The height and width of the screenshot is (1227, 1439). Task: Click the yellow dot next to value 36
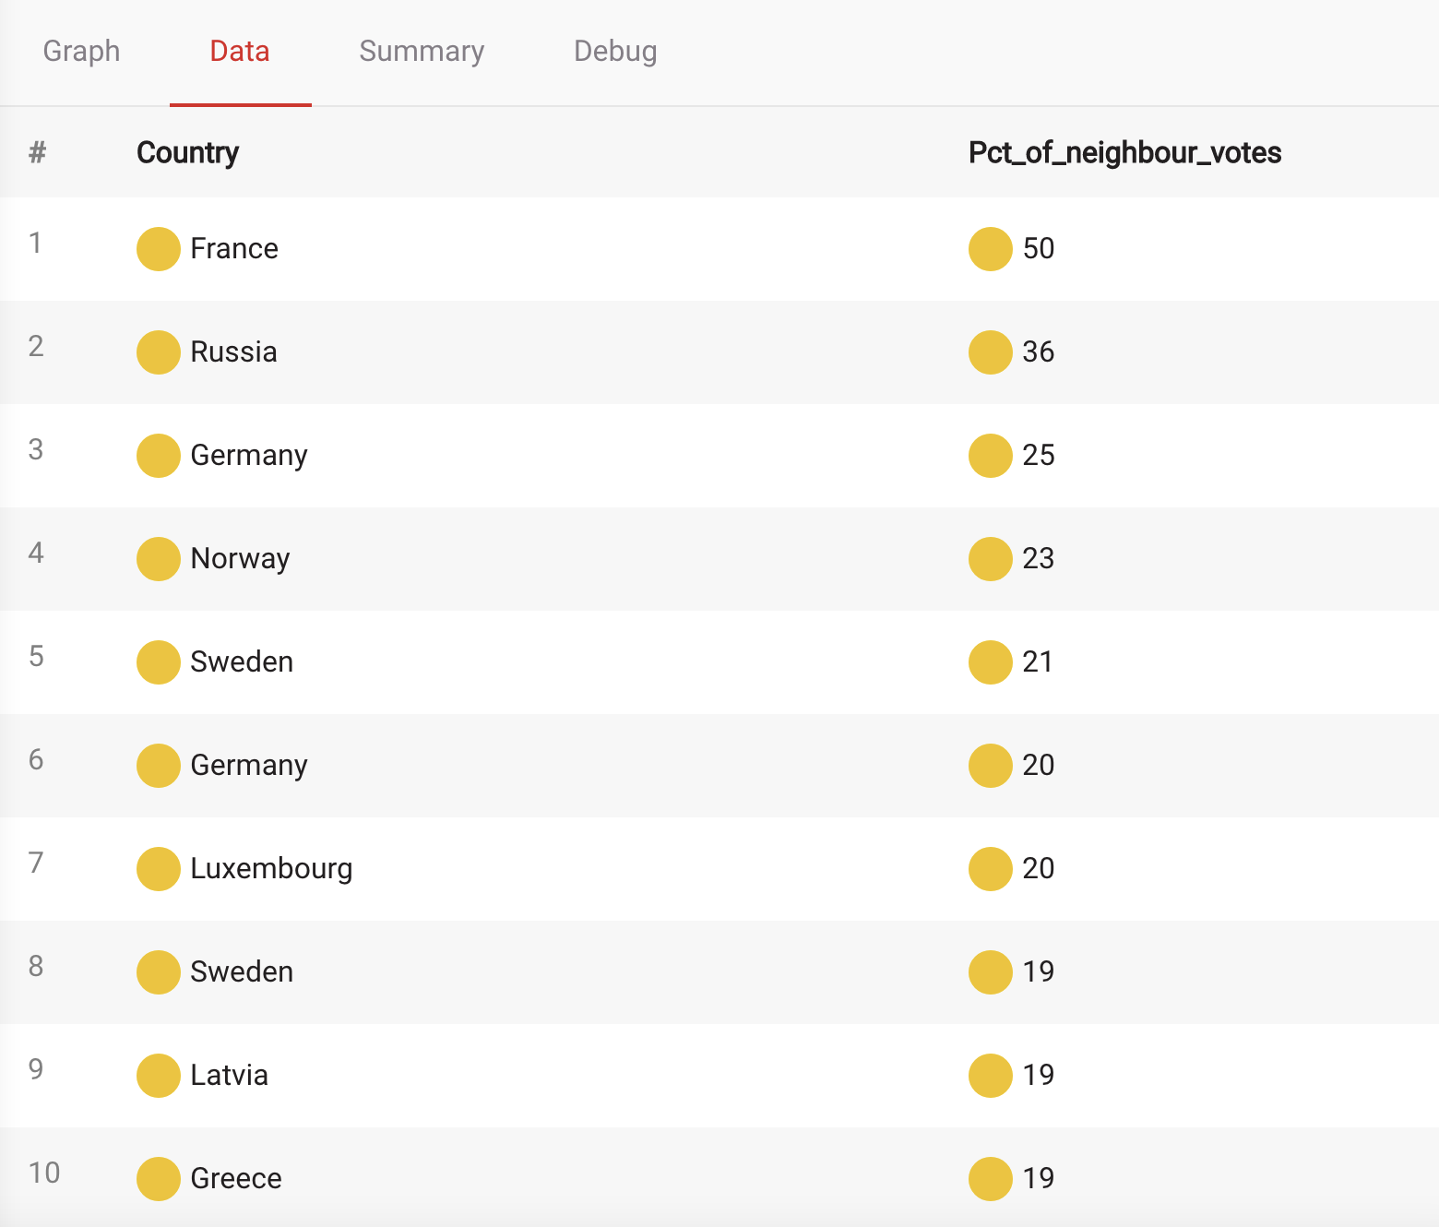(991, 352)
